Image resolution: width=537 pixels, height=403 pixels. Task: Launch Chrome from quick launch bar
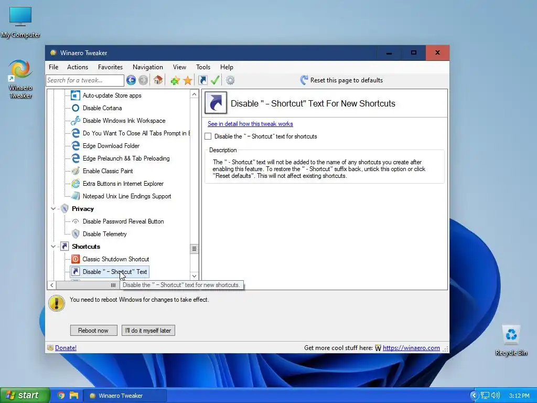[x=61, y=396]
